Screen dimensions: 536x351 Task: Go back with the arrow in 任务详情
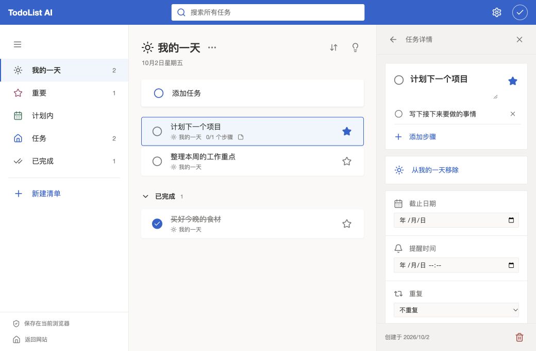[x=393, y=40]
